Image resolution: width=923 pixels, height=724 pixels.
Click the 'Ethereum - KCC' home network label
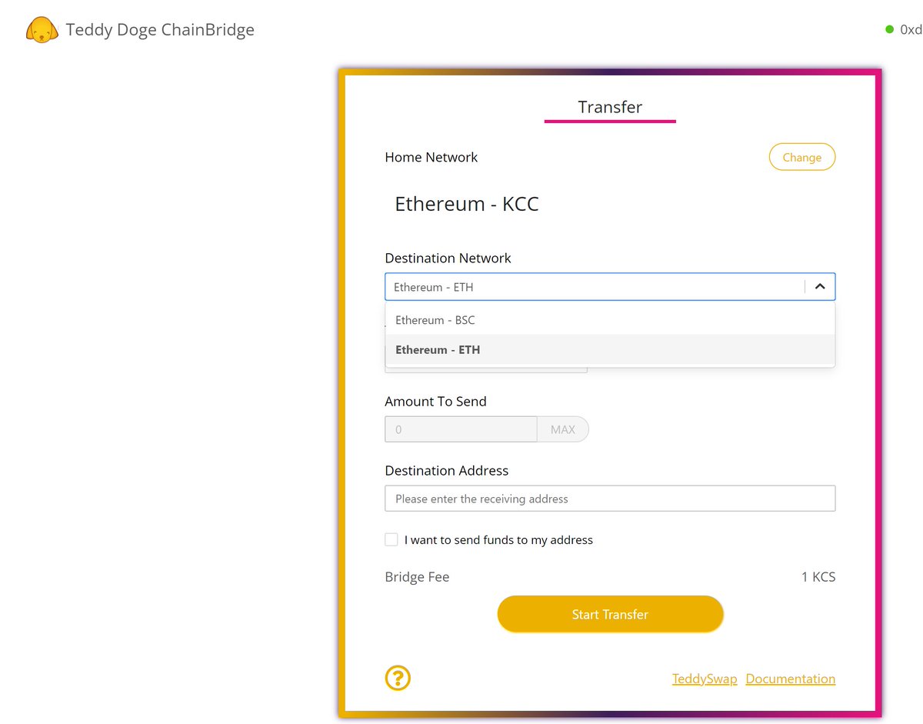click(x=467, y=204)
